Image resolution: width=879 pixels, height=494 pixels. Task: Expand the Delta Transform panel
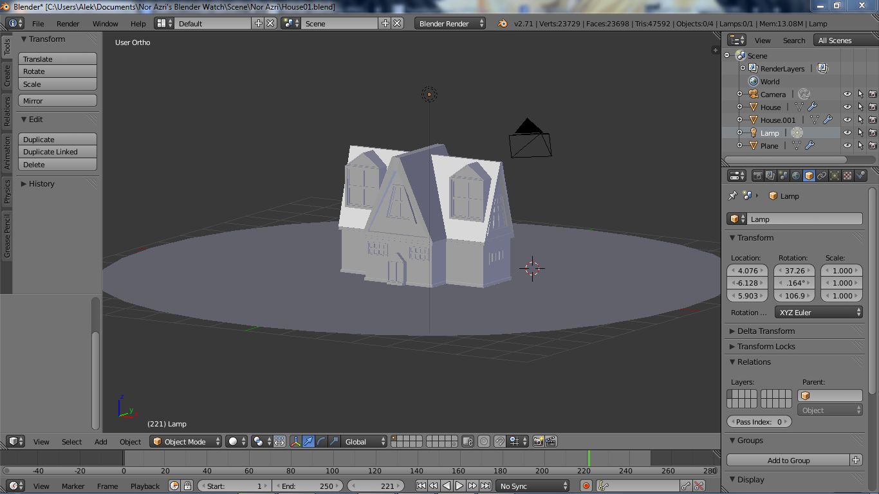pyautogui.click(x=766, y=331)
